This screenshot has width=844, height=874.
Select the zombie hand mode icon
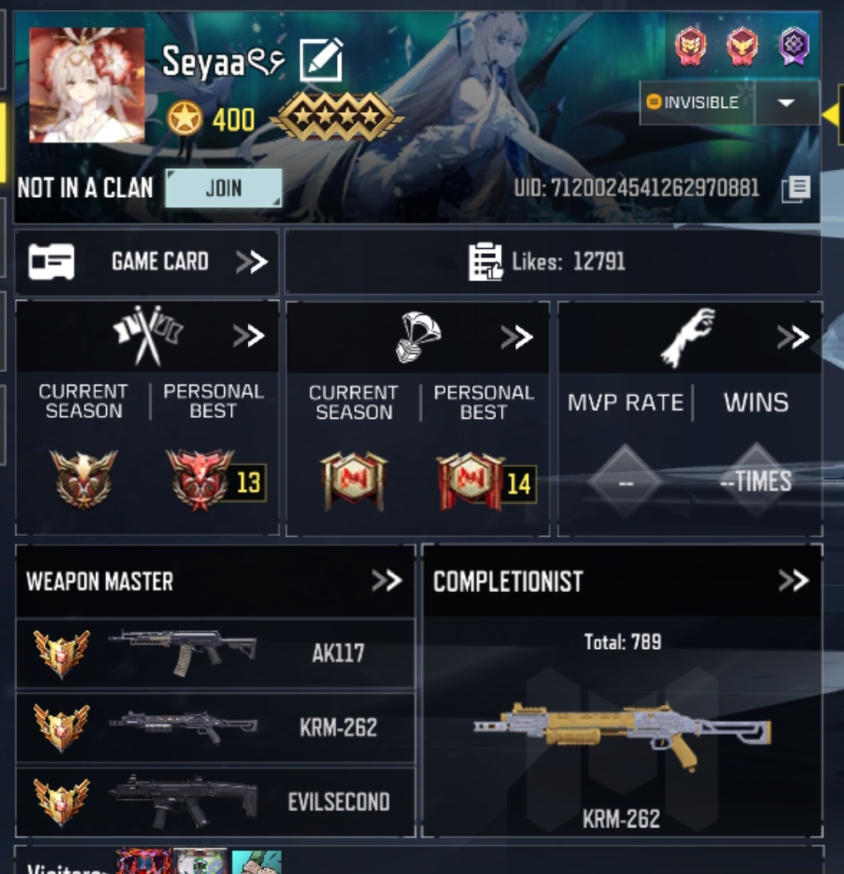click(x=689, y=338)
